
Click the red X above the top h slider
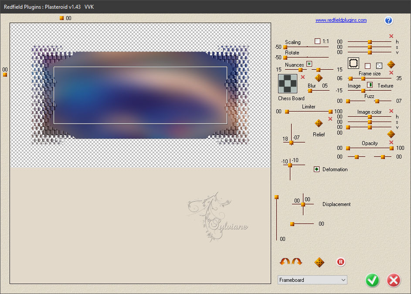pyautogui.click(x=391, y=36)
